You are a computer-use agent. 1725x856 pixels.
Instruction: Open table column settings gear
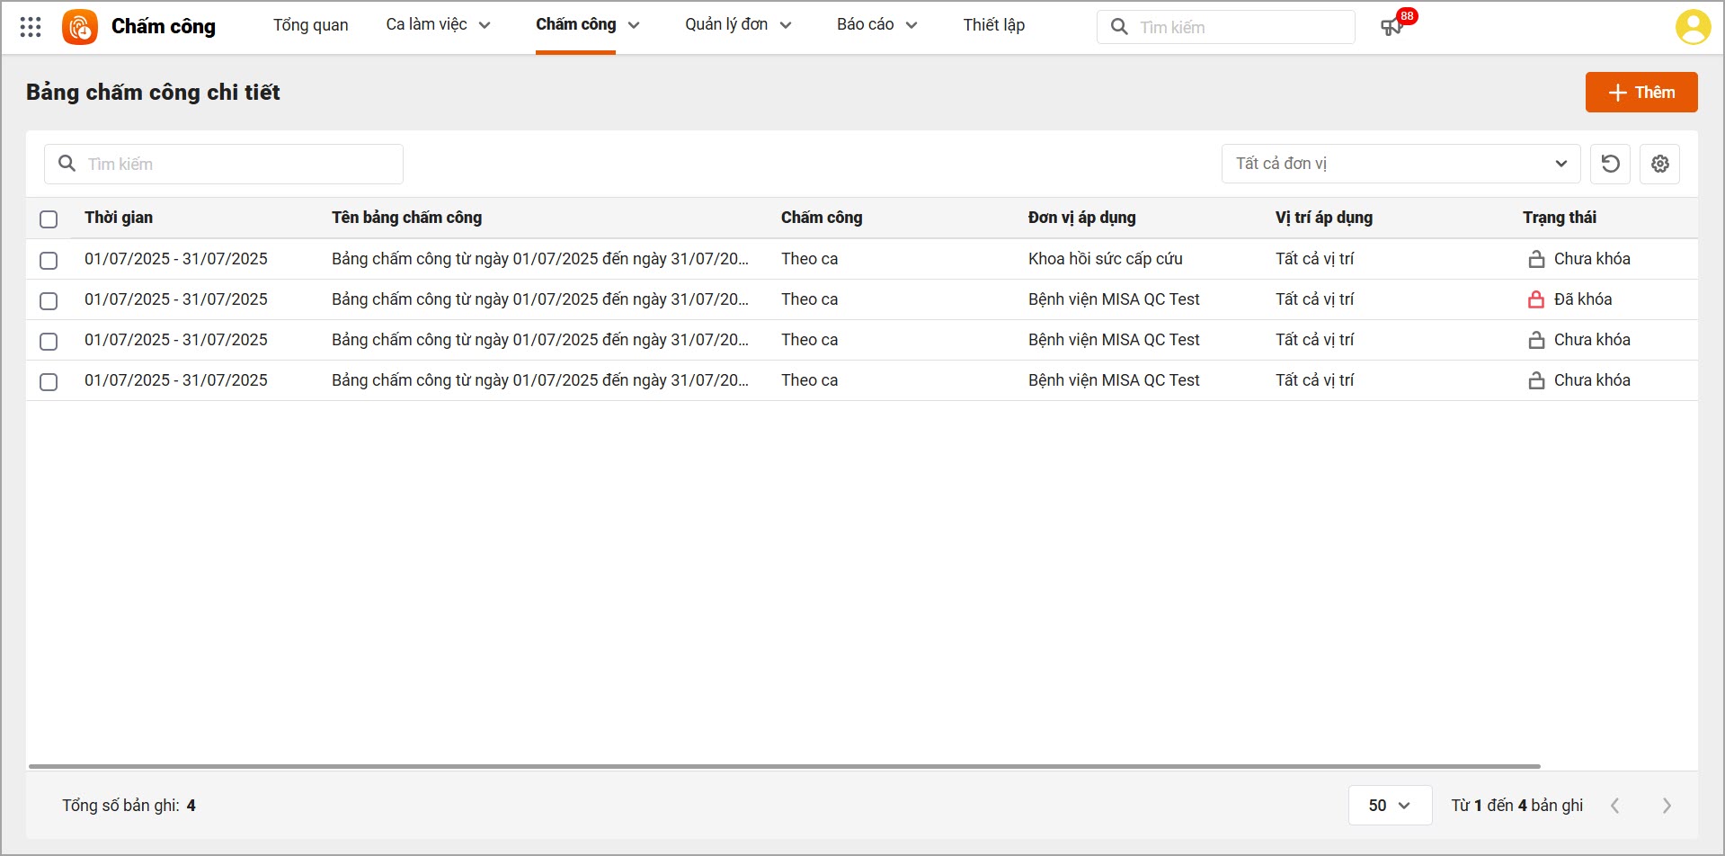(1659, 164)
